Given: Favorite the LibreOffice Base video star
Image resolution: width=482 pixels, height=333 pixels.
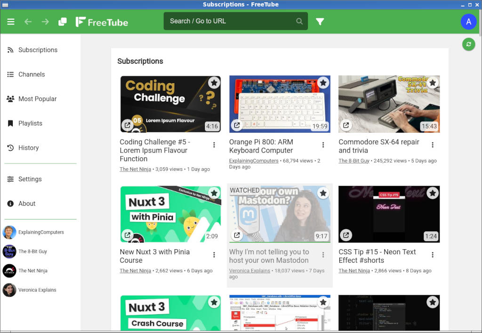Looking at the screenshot, I should (x=323, y=302).
